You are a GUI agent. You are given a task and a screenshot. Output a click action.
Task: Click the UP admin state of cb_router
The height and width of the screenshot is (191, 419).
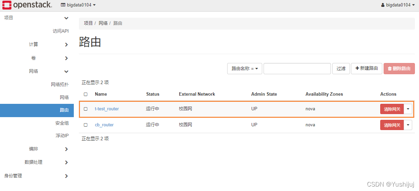point(254,125)
